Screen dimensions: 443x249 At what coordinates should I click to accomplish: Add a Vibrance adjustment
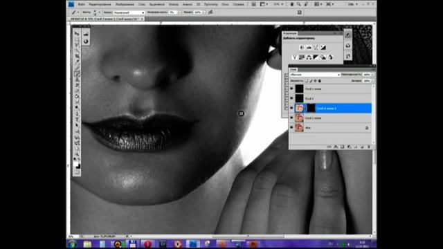coord(295,57)
